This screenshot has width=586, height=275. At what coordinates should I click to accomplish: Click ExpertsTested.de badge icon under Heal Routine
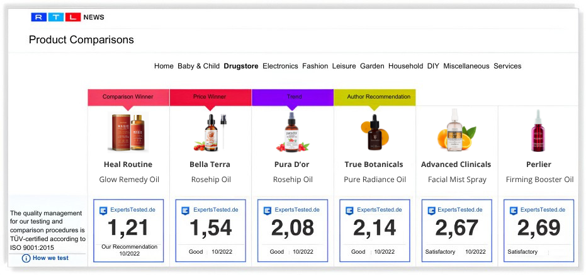click(104, 210)
